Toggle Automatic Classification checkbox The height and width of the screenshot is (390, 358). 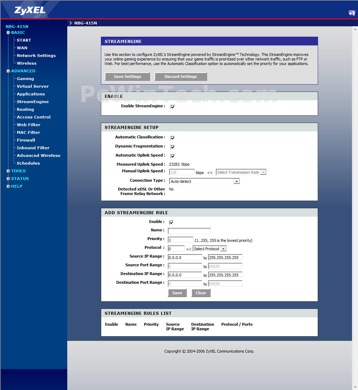(172, 138)
